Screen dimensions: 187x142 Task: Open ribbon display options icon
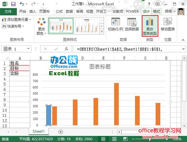[157, 4]
